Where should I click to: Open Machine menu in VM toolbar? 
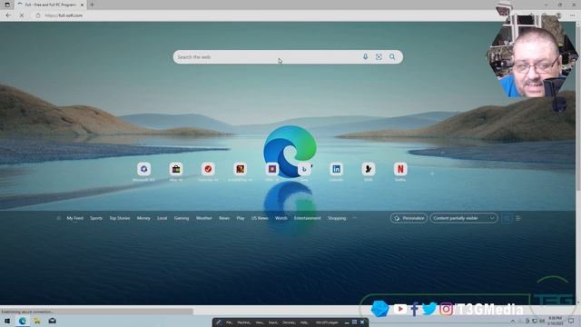(244, 322)
